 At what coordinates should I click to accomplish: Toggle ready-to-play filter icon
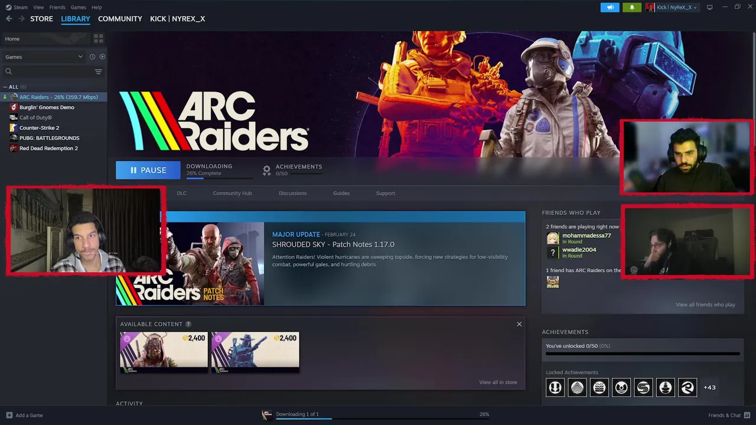pyautogui.click(x=102, y=57)
